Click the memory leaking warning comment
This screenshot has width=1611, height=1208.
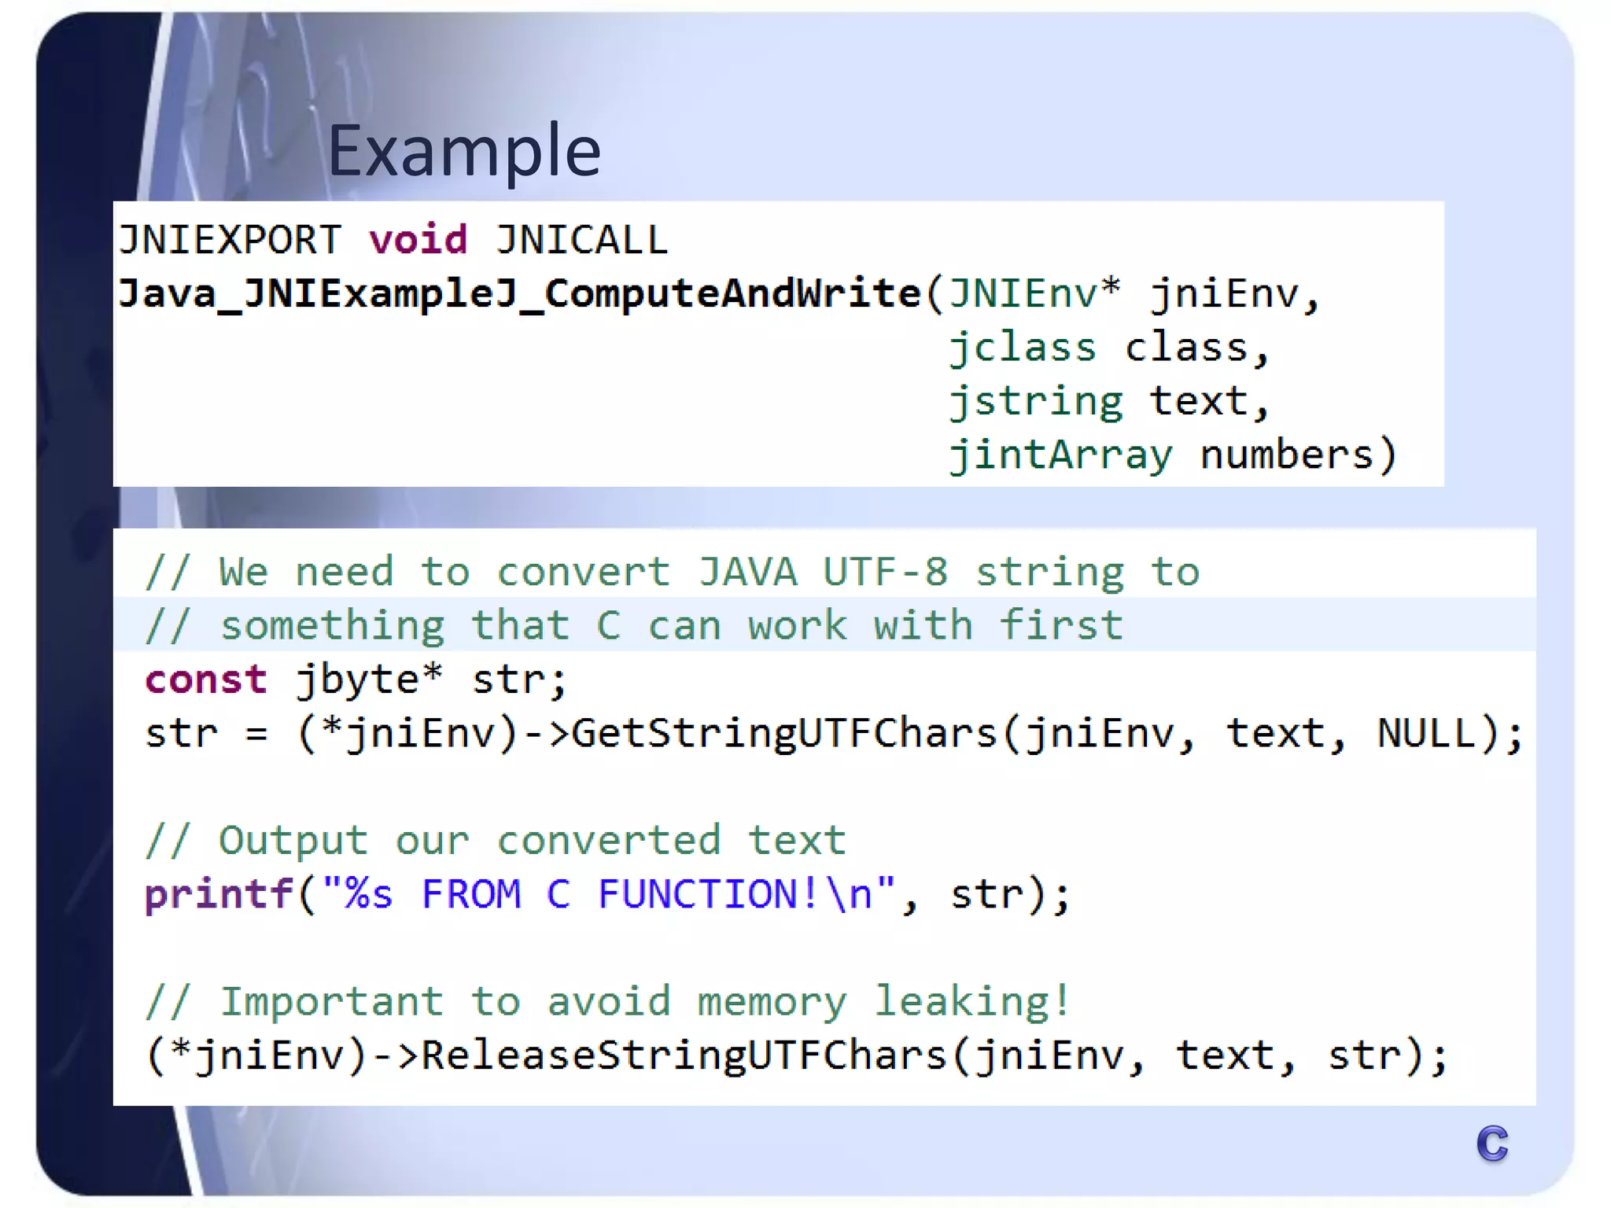click(607, 1002)
